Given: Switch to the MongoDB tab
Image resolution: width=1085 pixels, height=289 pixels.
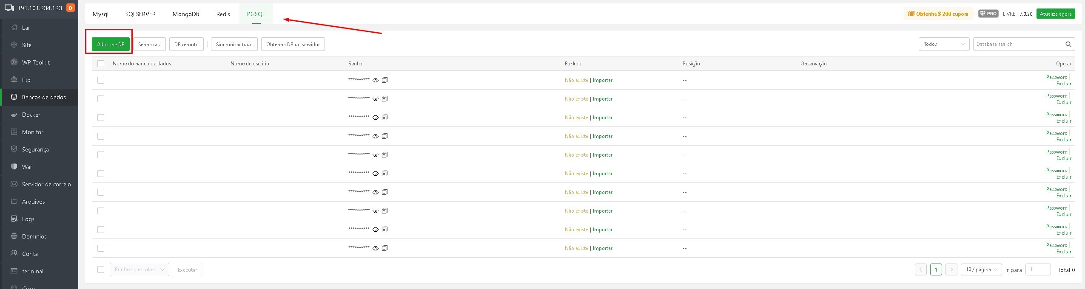Looking at the screenshot, I should point(186,14).
